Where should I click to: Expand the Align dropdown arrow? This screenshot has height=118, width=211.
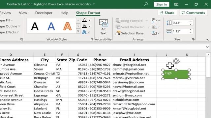click(159, 21)
